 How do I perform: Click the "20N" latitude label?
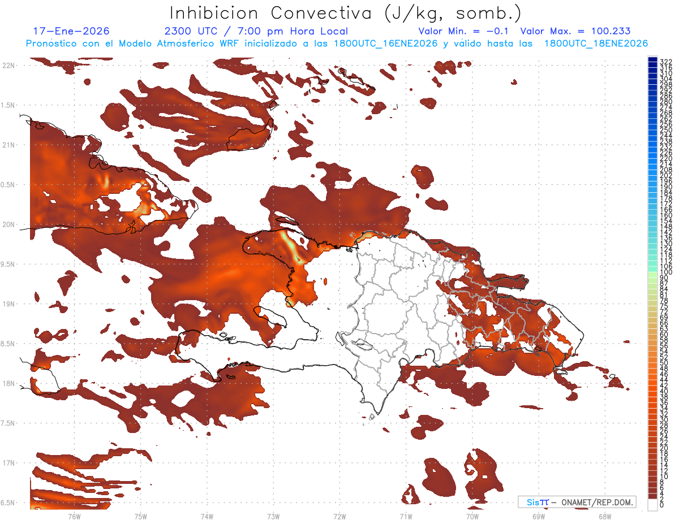8,224
